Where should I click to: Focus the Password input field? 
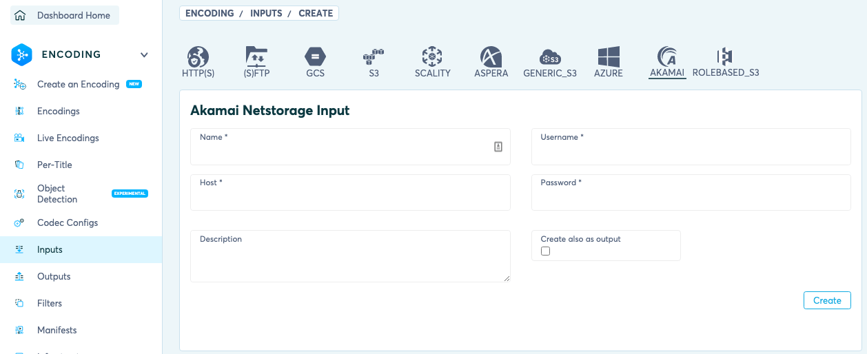coord(691,192)
